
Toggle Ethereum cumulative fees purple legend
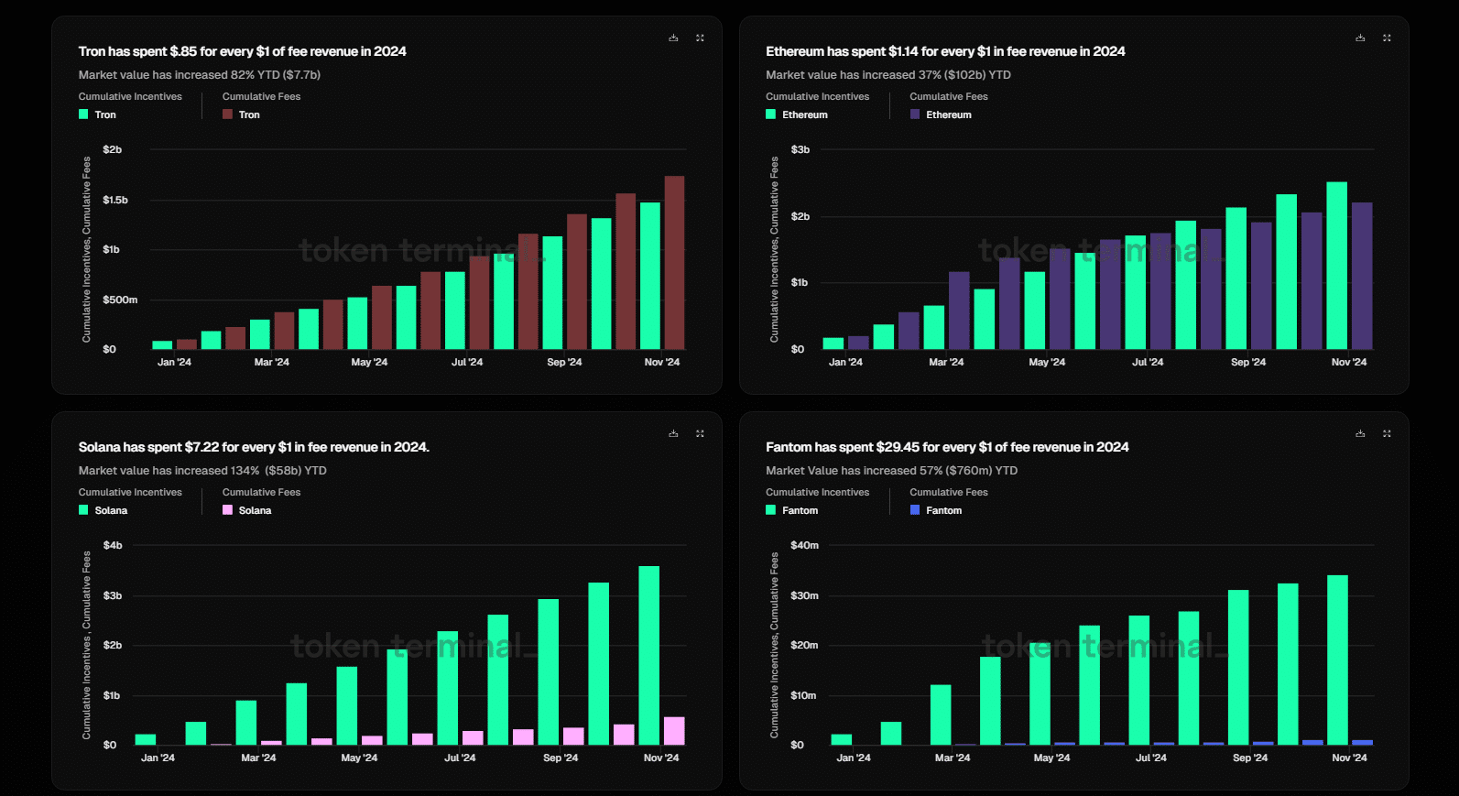pyautogui.click(x=941, y=114)
